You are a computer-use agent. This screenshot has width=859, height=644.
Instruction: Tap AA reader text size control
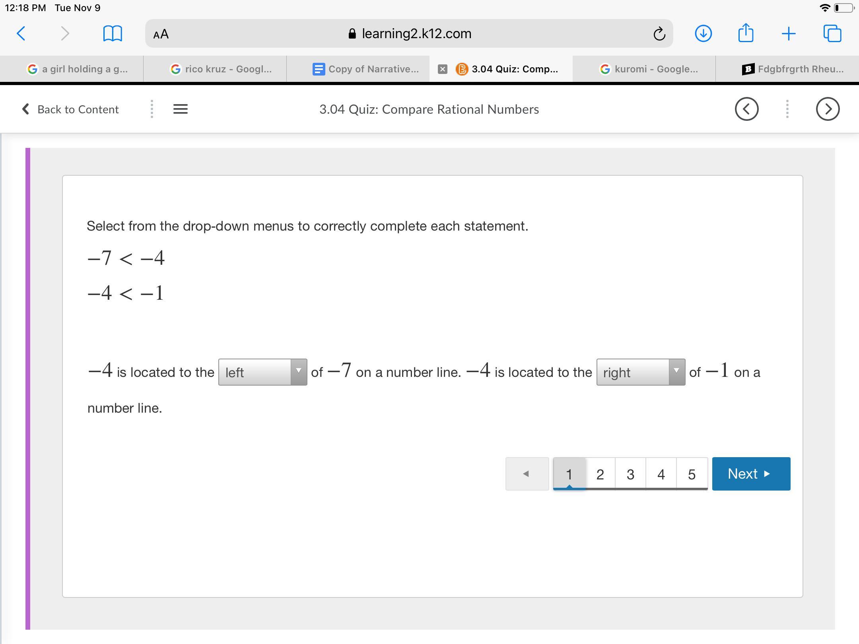[x=161, y=34]
